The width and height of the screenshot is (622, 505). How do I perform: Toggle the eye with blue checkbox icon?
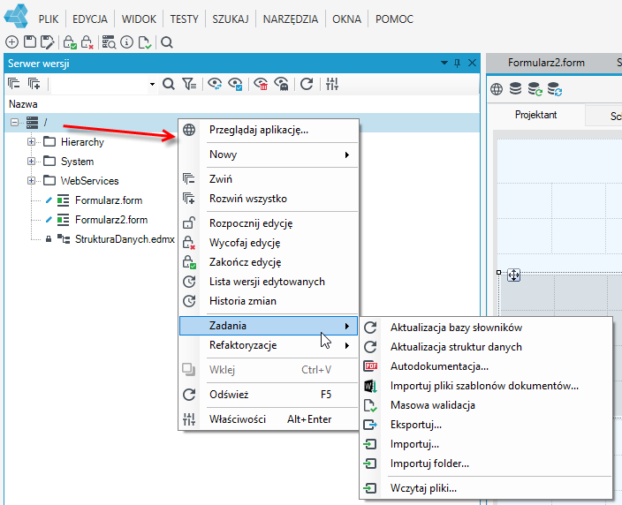[235, 84]
